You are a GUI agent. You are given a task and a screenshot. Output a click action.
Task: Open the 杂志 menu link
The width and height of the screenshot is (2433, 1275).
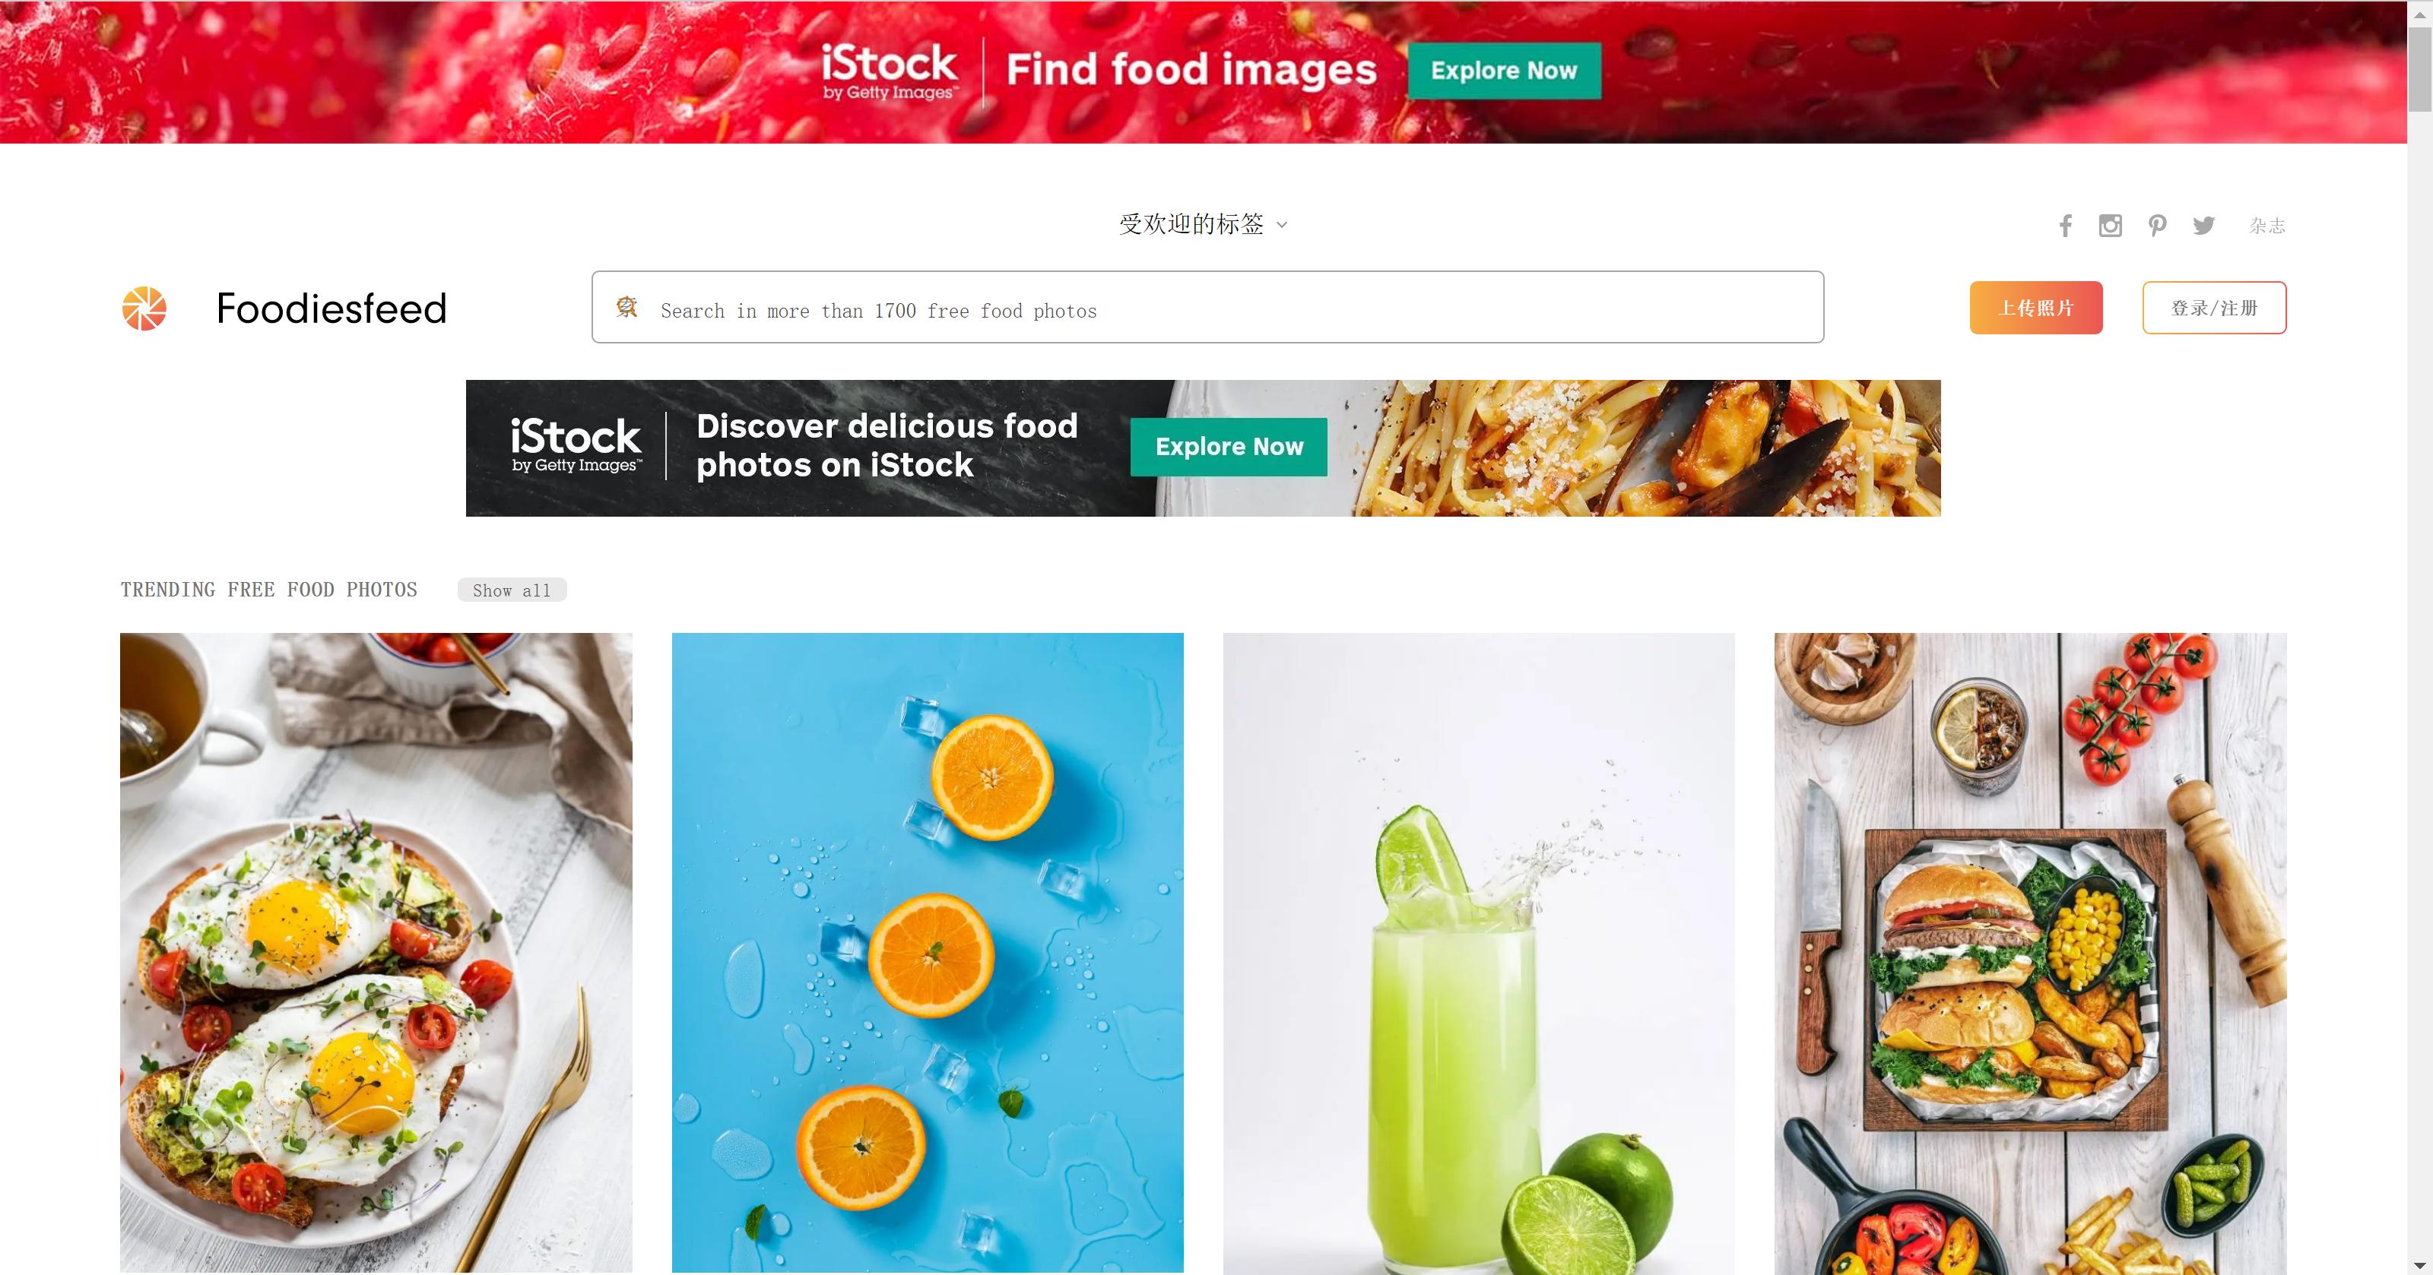click(x=2266, y=226)
